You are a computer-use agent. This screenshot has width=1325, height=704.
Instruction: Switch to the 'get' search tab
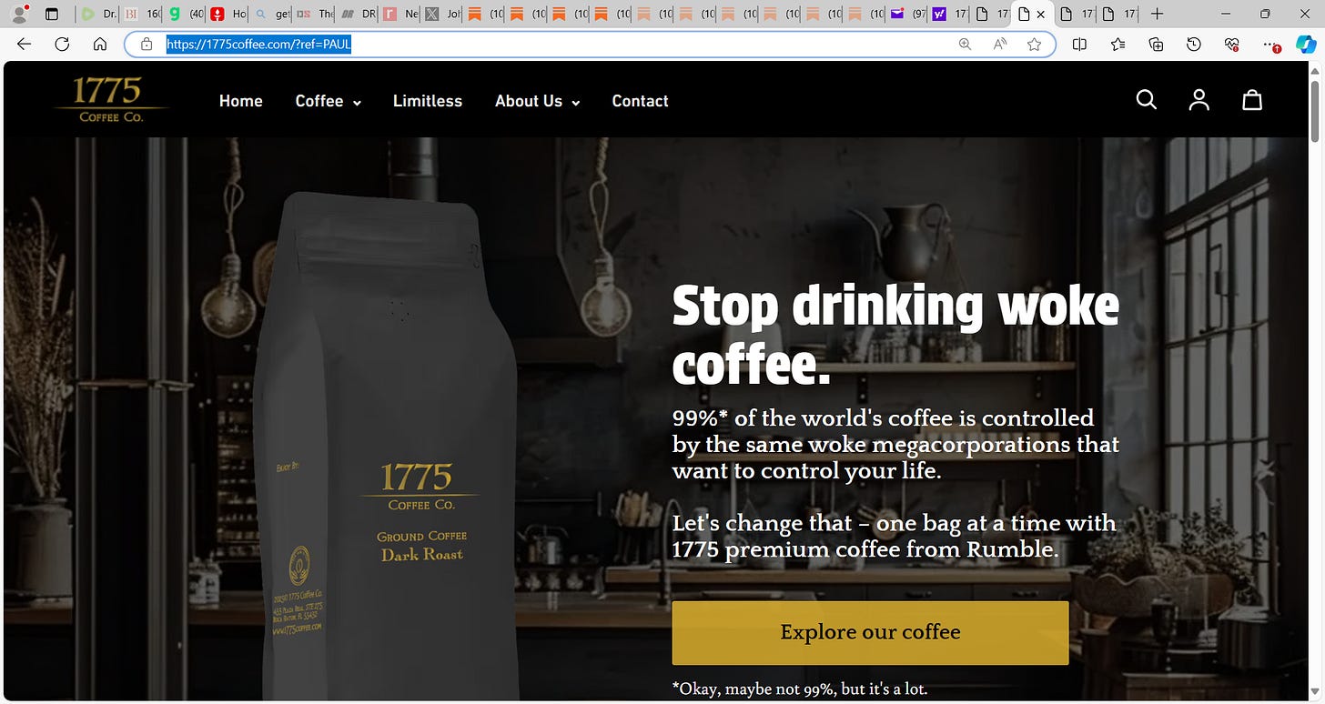[x=271, y=14]
